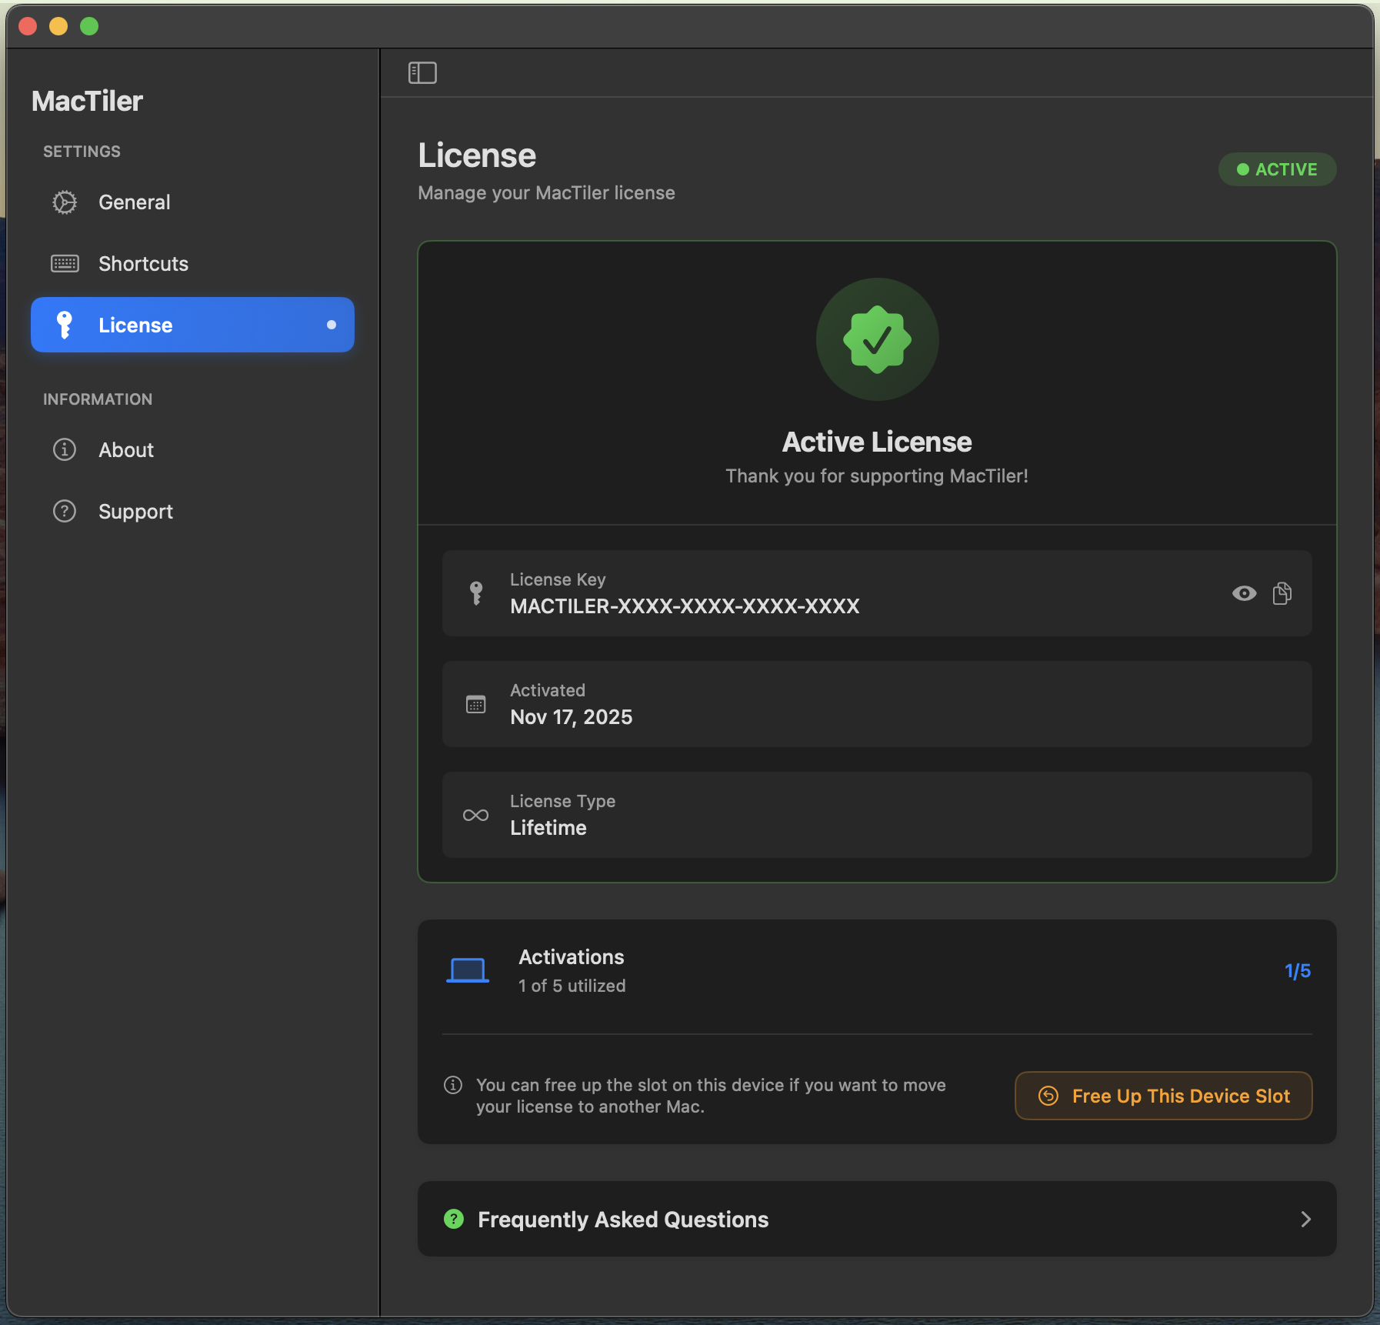Click the Activations heading

click(572, 957)
